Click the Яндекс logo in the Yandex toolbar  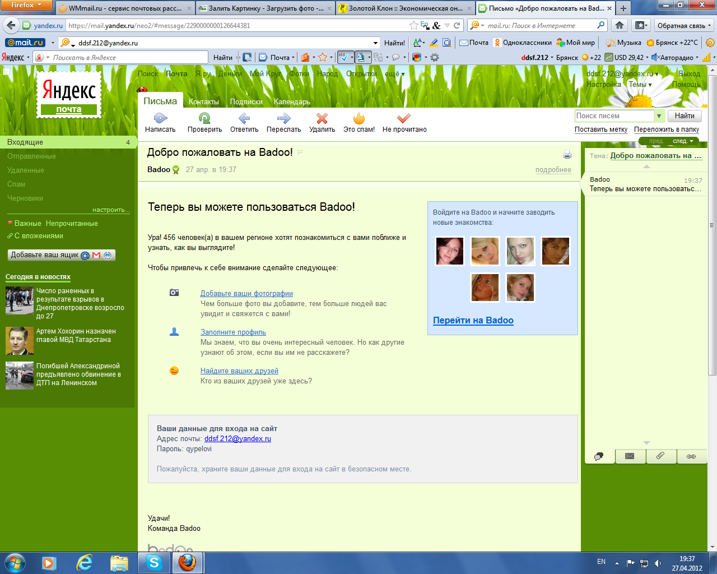click(13, 57)
